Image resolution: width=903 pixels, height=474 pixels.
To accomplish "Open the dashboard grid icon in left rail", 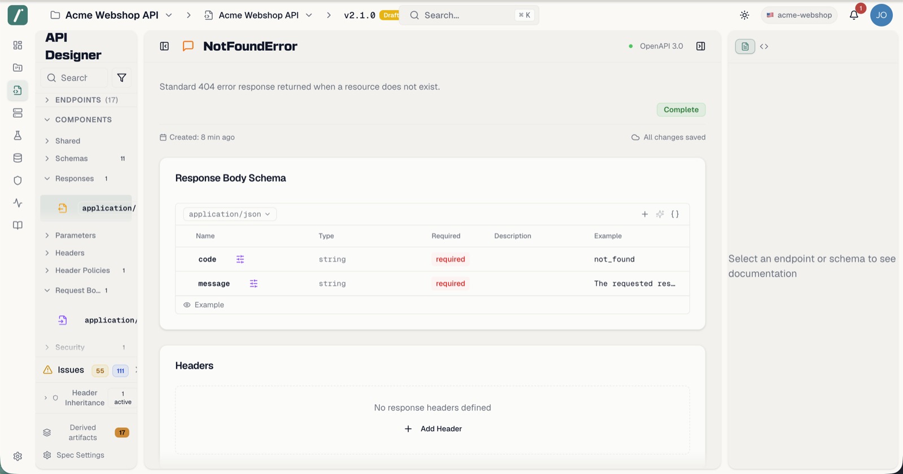I will click(x=17, y=45).
